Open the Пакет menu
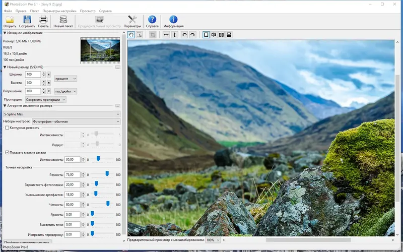403x252 pixels. coord(34,11)
